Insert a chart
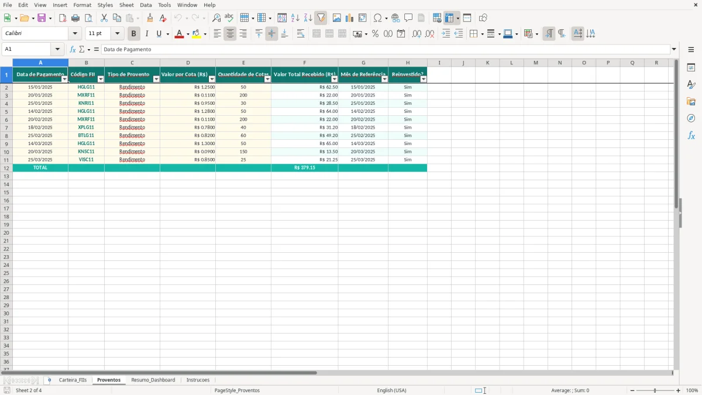702x395 pixels. 350,18
